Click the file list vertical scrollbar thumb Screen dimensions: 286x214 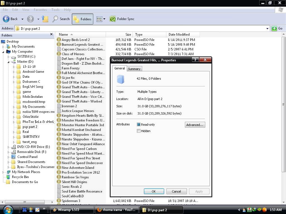coord(283,104)
